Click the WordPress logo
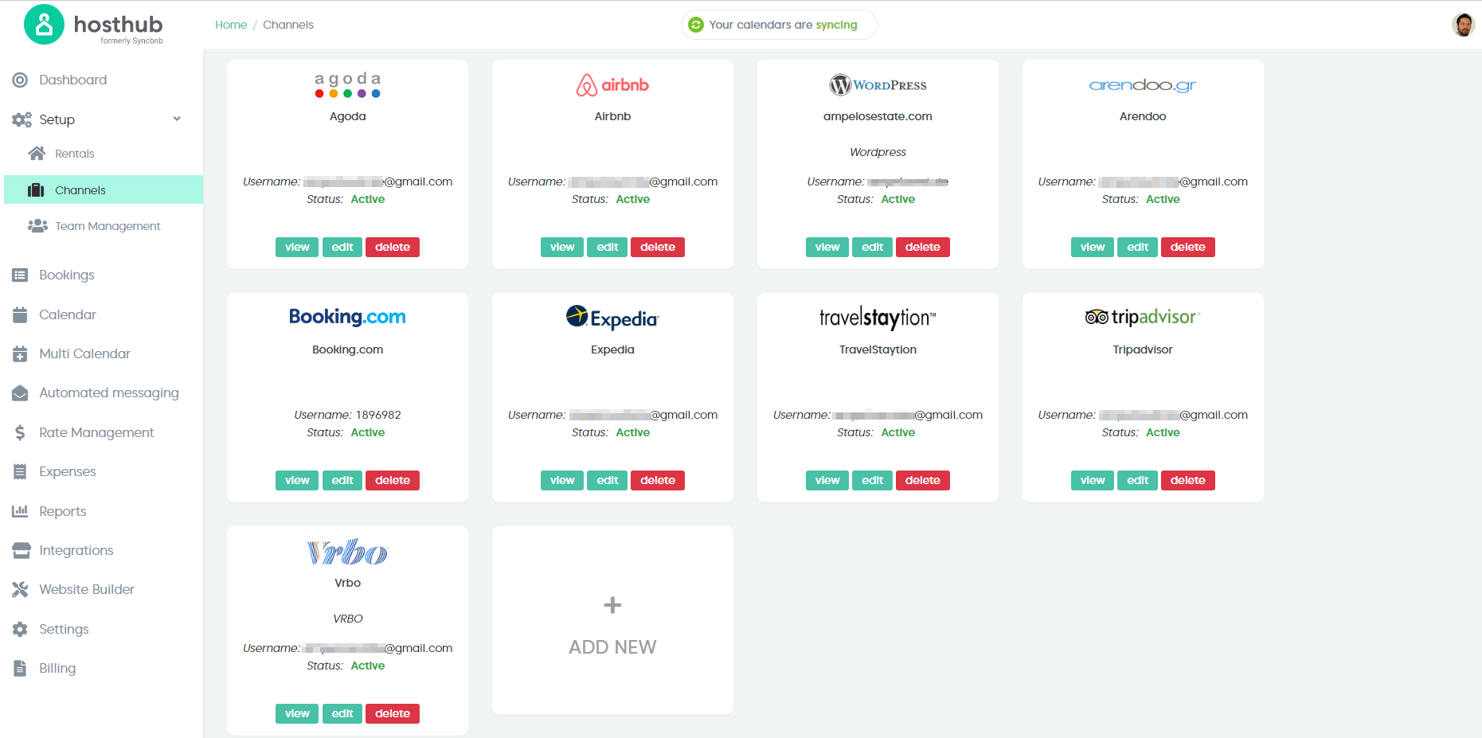 coord(878,84)
